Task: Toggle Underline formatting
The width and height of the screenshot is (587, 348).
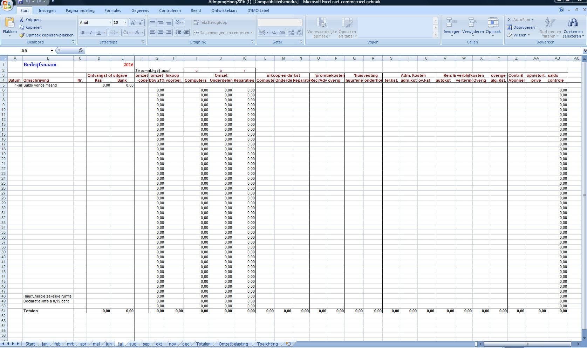Action: tap(99, 33)
